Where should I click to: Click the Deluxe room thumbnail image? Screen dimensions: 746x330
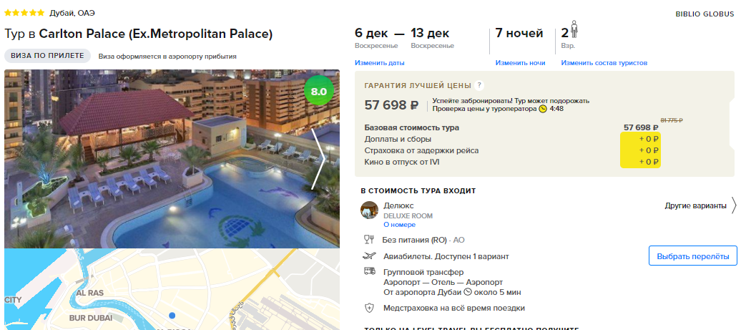[369, 210]
